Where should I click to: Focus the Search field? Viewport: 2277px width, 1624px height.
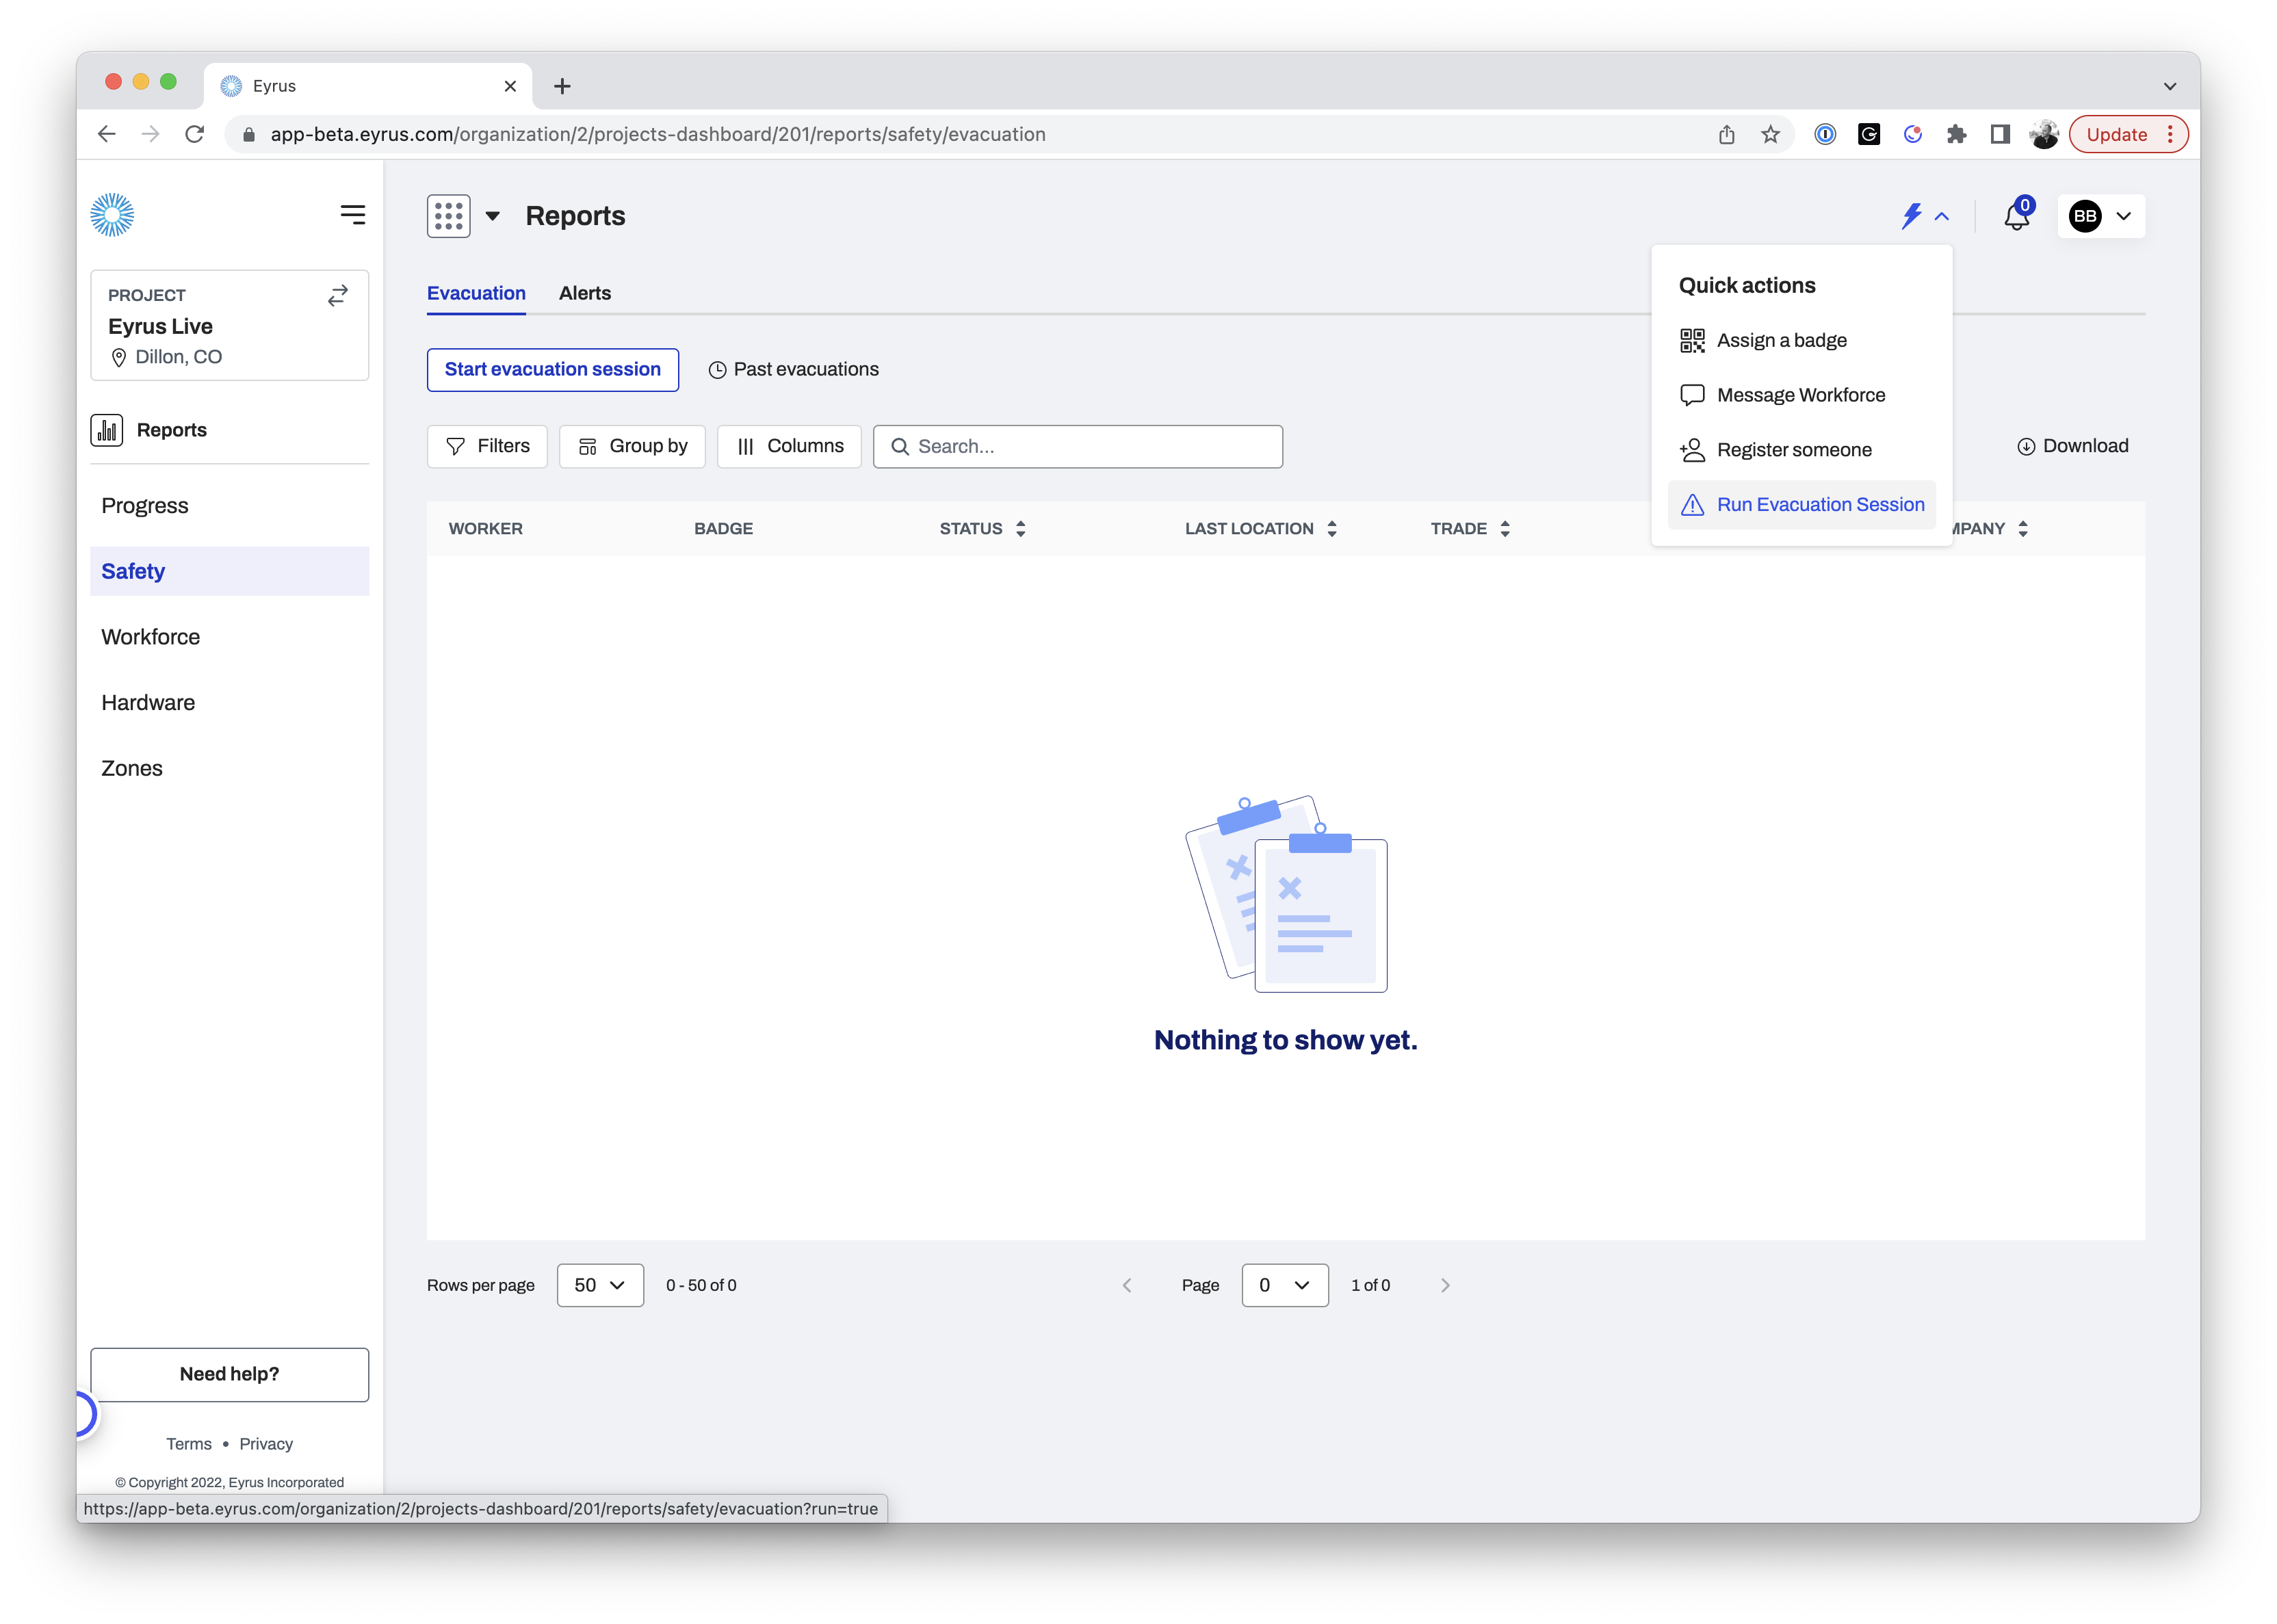(x=1078, y=446)
